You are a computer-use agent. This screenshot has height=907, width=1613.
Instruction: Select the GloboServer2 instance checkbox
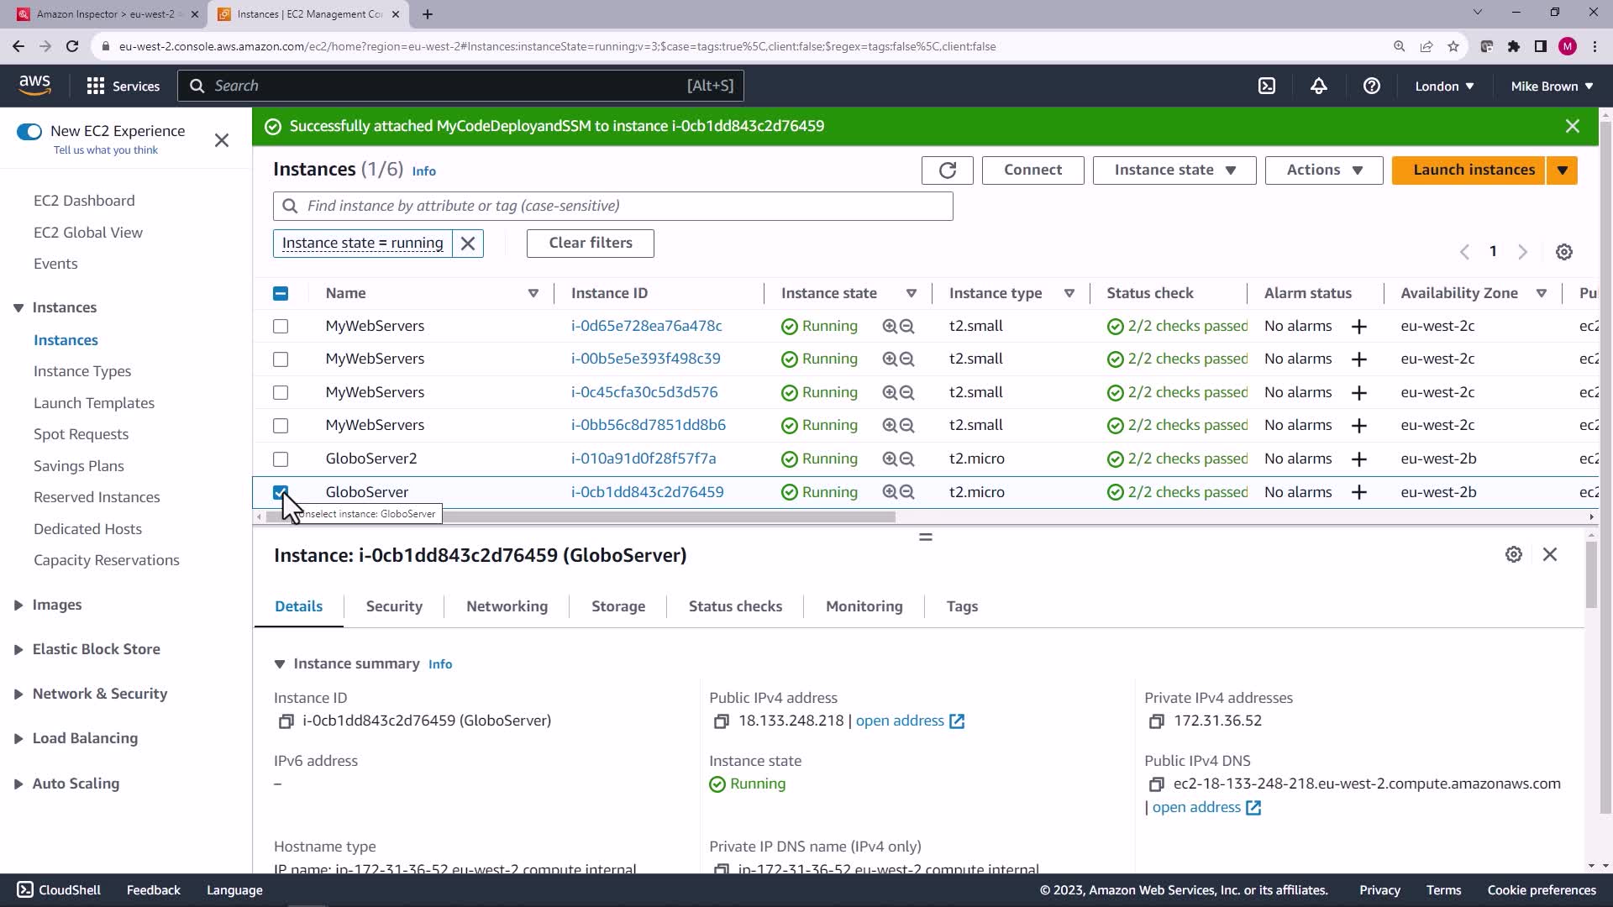click(281, 459)
